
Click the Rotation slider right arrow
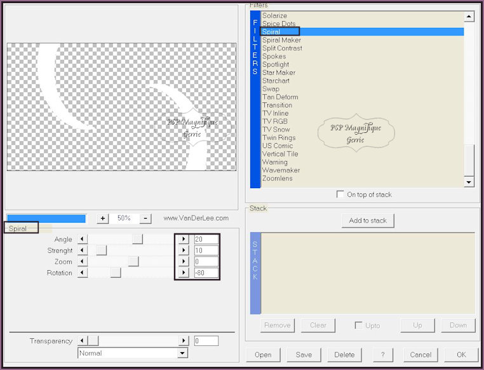coord(184,272)
